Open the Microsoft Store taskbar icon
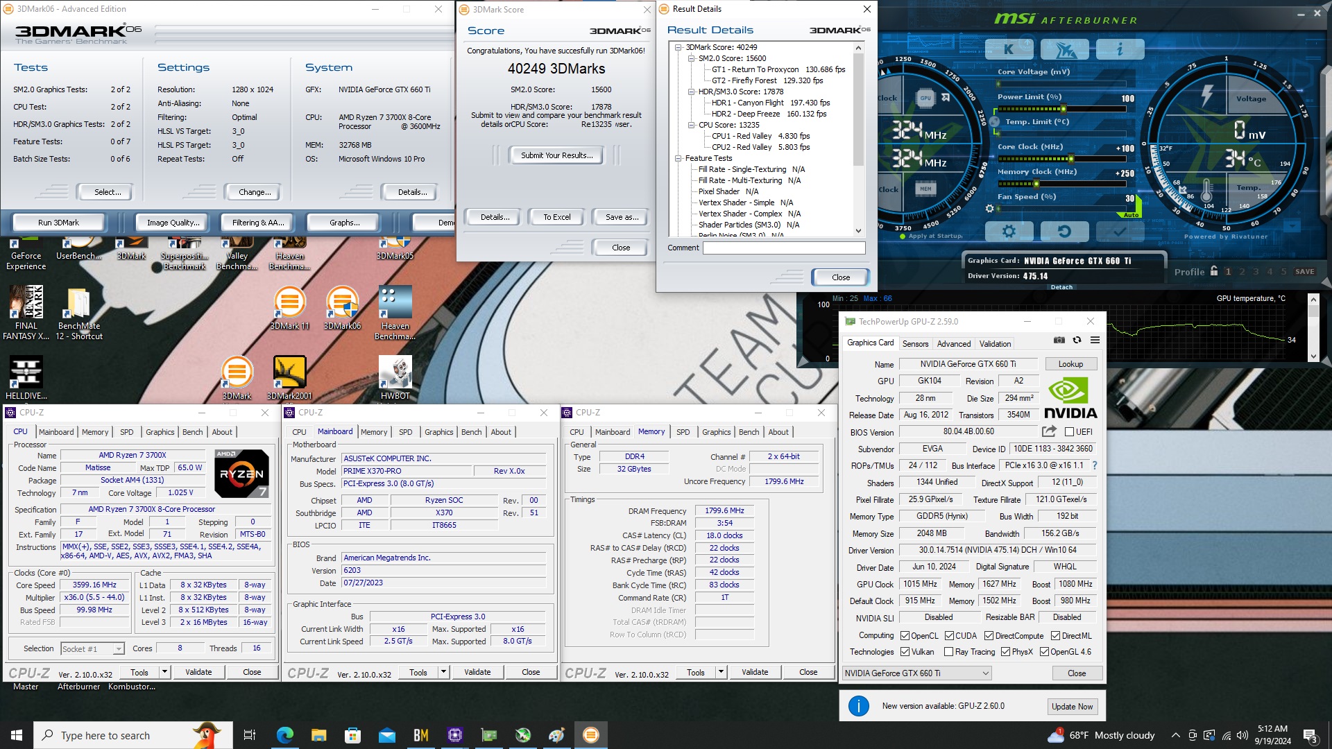 coord(352,735)
